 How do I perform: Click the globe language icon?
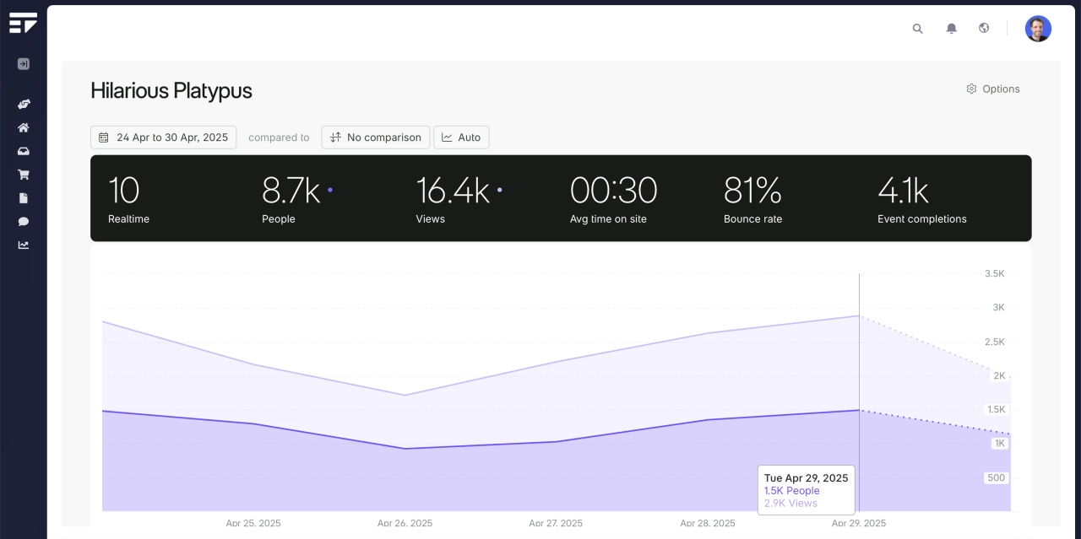[984, 28]
